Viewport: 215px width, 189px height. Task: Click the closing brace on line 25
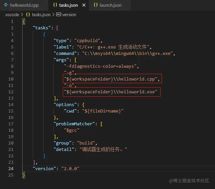(24, 175)
